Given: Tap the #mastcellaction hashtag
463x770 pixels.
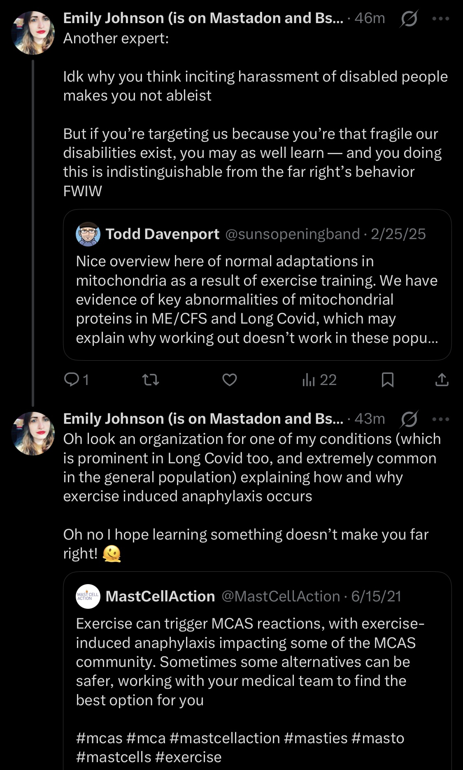Looking at the screenshot, I should click(x=224, y=738).
